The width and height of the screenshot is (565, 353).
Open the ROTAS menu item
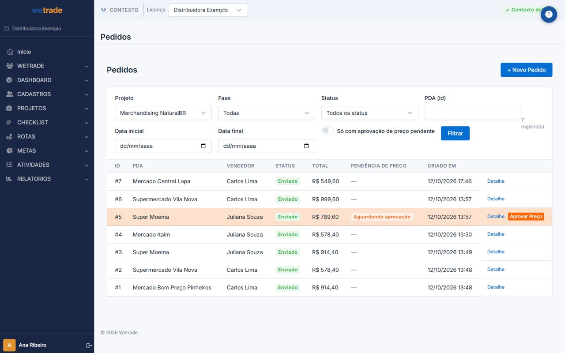click(x=47, y=137)
